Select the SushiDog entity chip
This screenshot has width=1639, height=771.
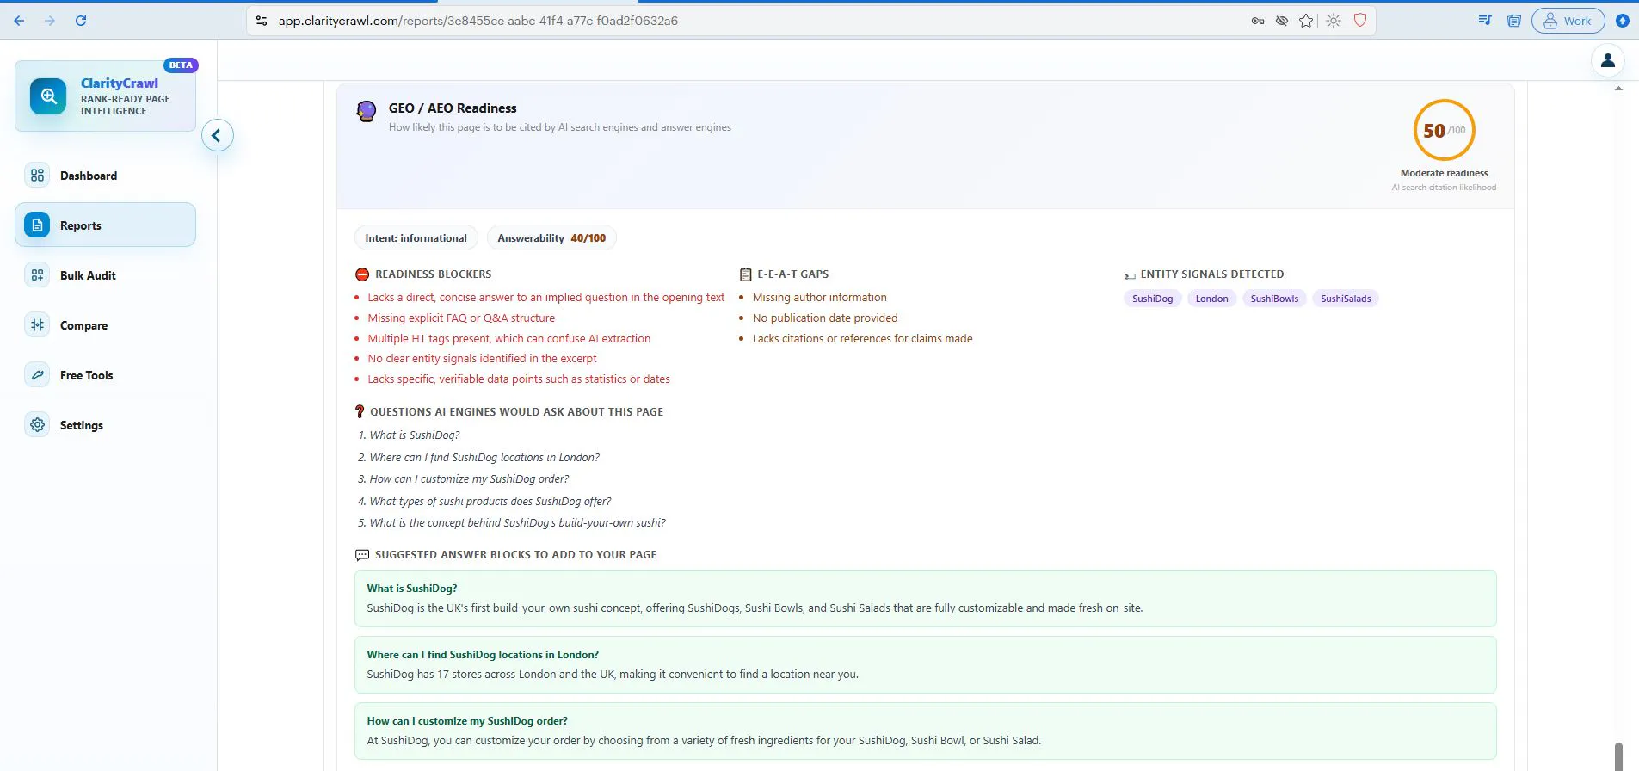click(x=1152, y=299)
